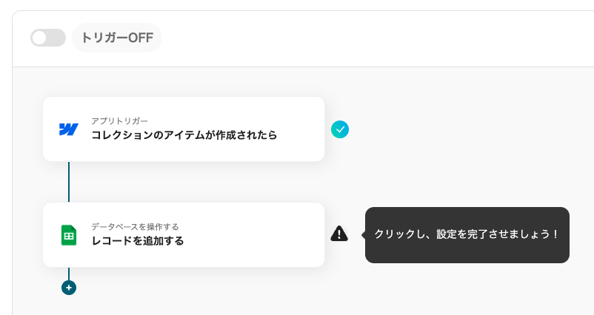Toggle the trigger ON/OFF switch
Screen dimensions: 594x315
[x=47, y=38]
